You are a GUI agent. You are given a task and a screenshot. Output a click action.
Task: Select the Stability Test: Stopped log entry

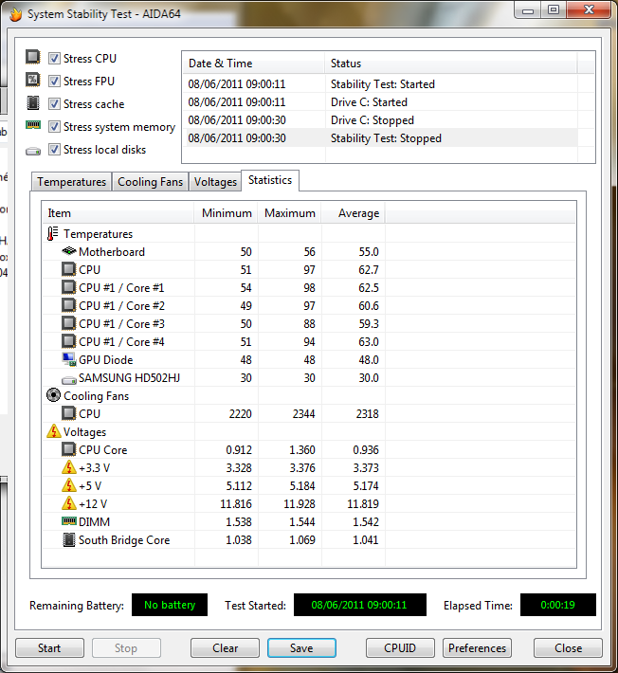click(381, 138)
